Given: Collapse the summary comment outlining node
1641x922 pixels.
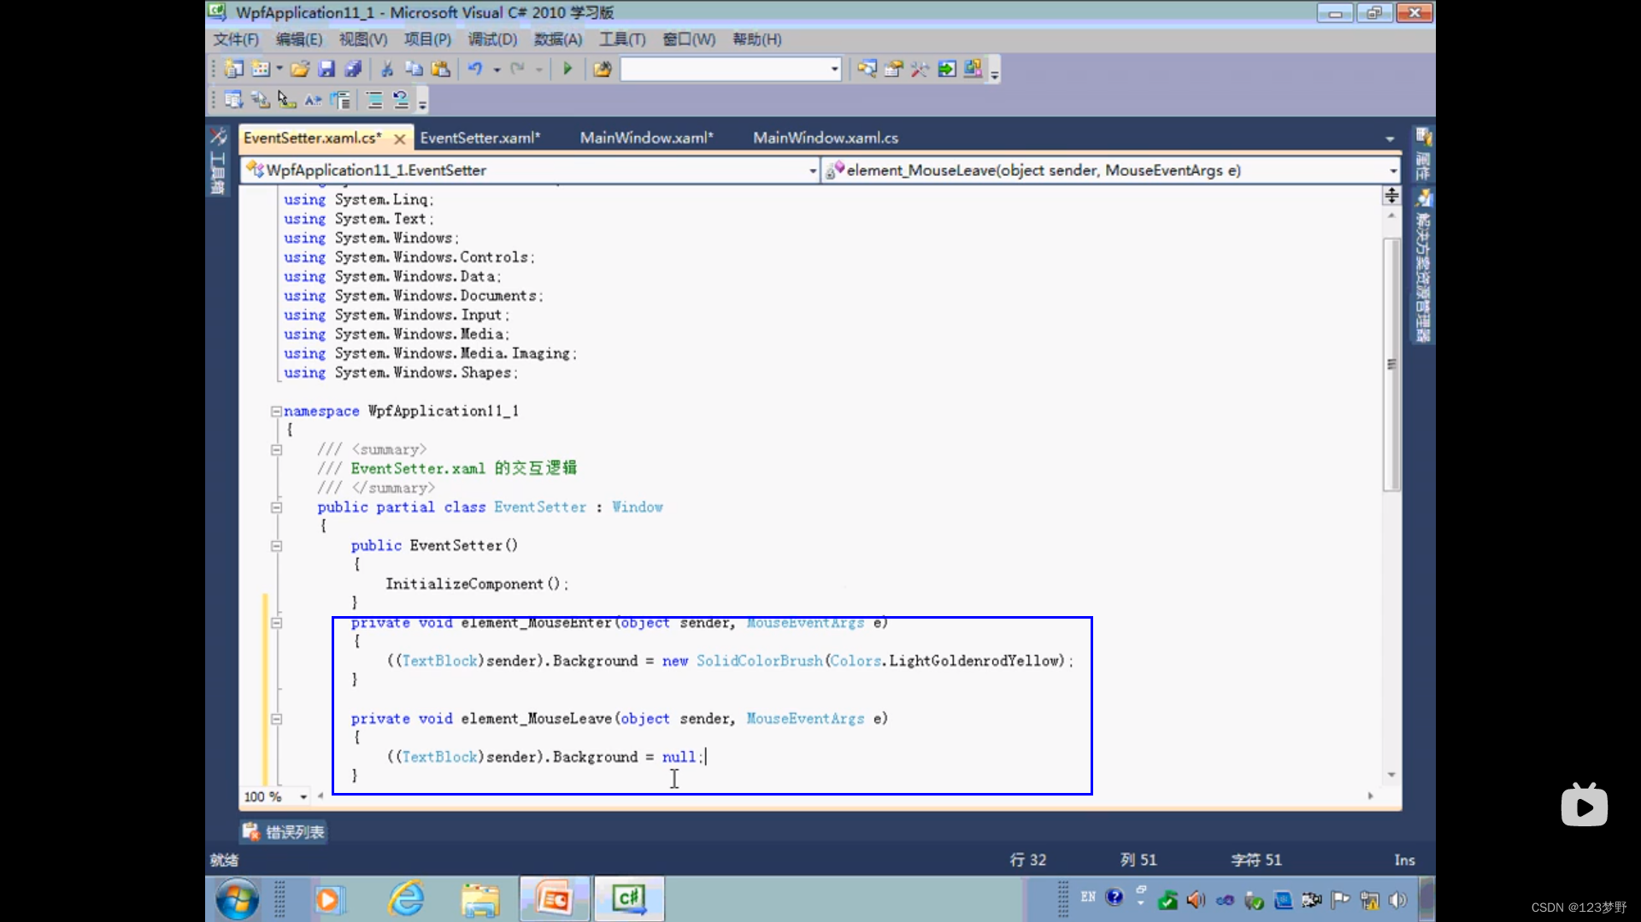Looking at the screenshot, I should pos(276,449).
